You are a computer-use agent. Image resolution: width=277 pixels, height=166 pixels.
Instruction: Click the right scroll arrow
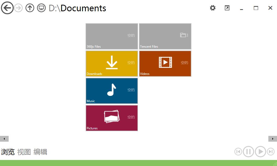[x=273, y=139]
